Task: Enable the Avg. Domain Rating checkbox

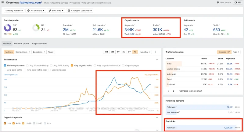Action: coord(27,66)
